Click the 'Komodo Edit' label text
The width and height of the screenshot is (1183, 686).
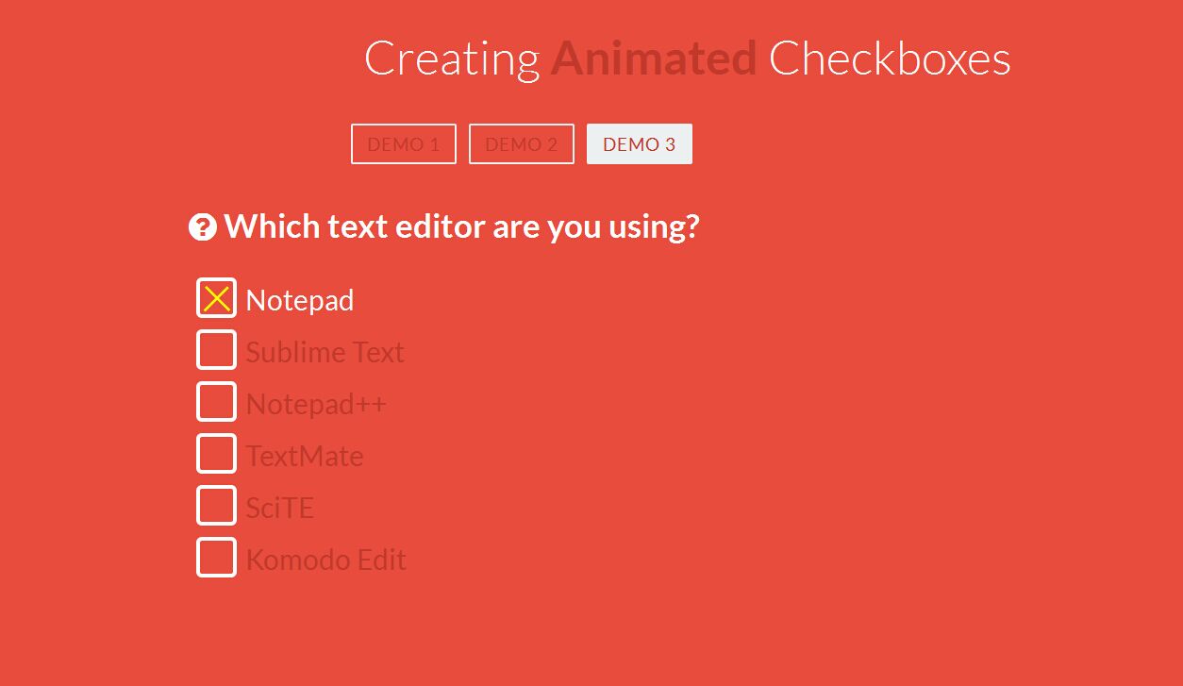[x=325, y=560]
